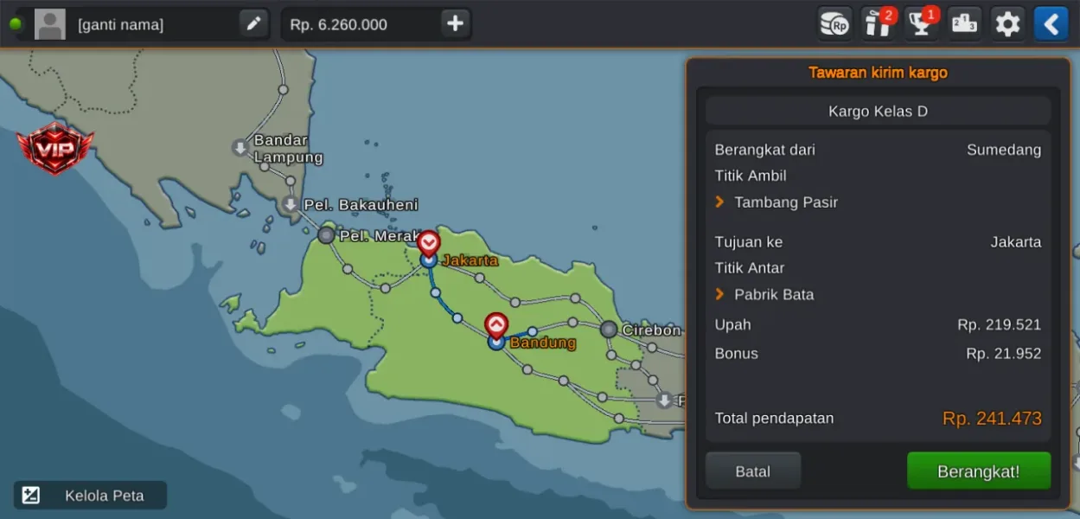
Task: Click the green online status dot
Action: (16, 24)
